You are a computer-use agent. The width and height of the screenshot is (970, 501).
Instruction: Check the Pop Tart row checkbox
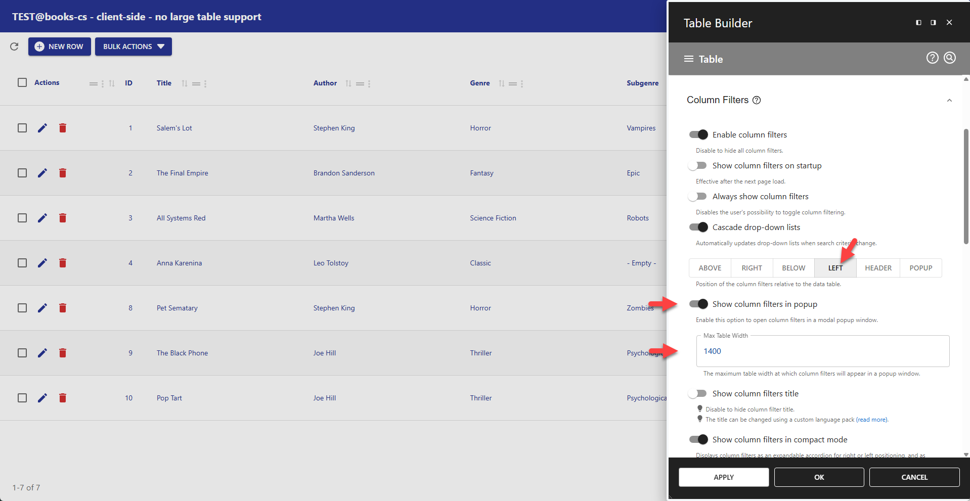(22, 398)
